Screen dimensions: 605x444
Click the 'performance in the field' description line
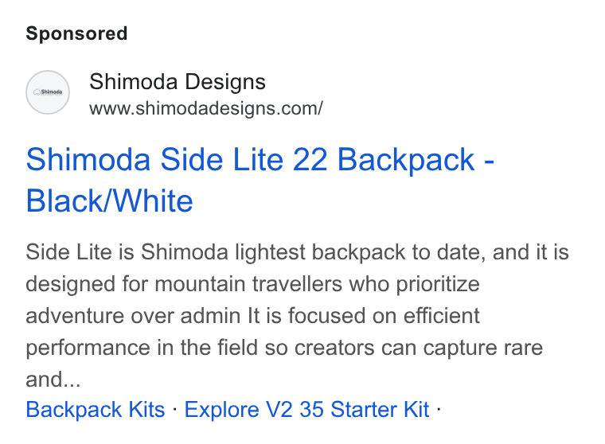pos(284,348)
